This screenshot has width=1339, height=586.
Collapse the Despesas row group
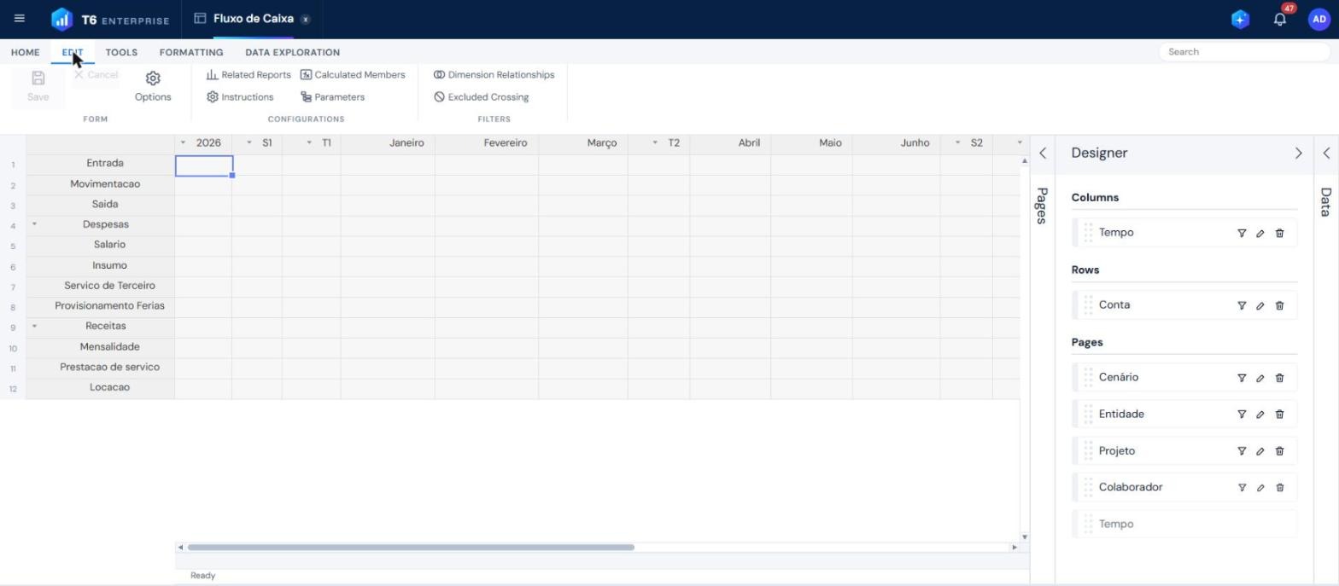(x=35, y=224)
